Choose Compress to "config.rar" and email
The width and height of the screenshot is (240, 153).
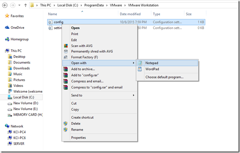pyautogui.click(x=97, y=87)
